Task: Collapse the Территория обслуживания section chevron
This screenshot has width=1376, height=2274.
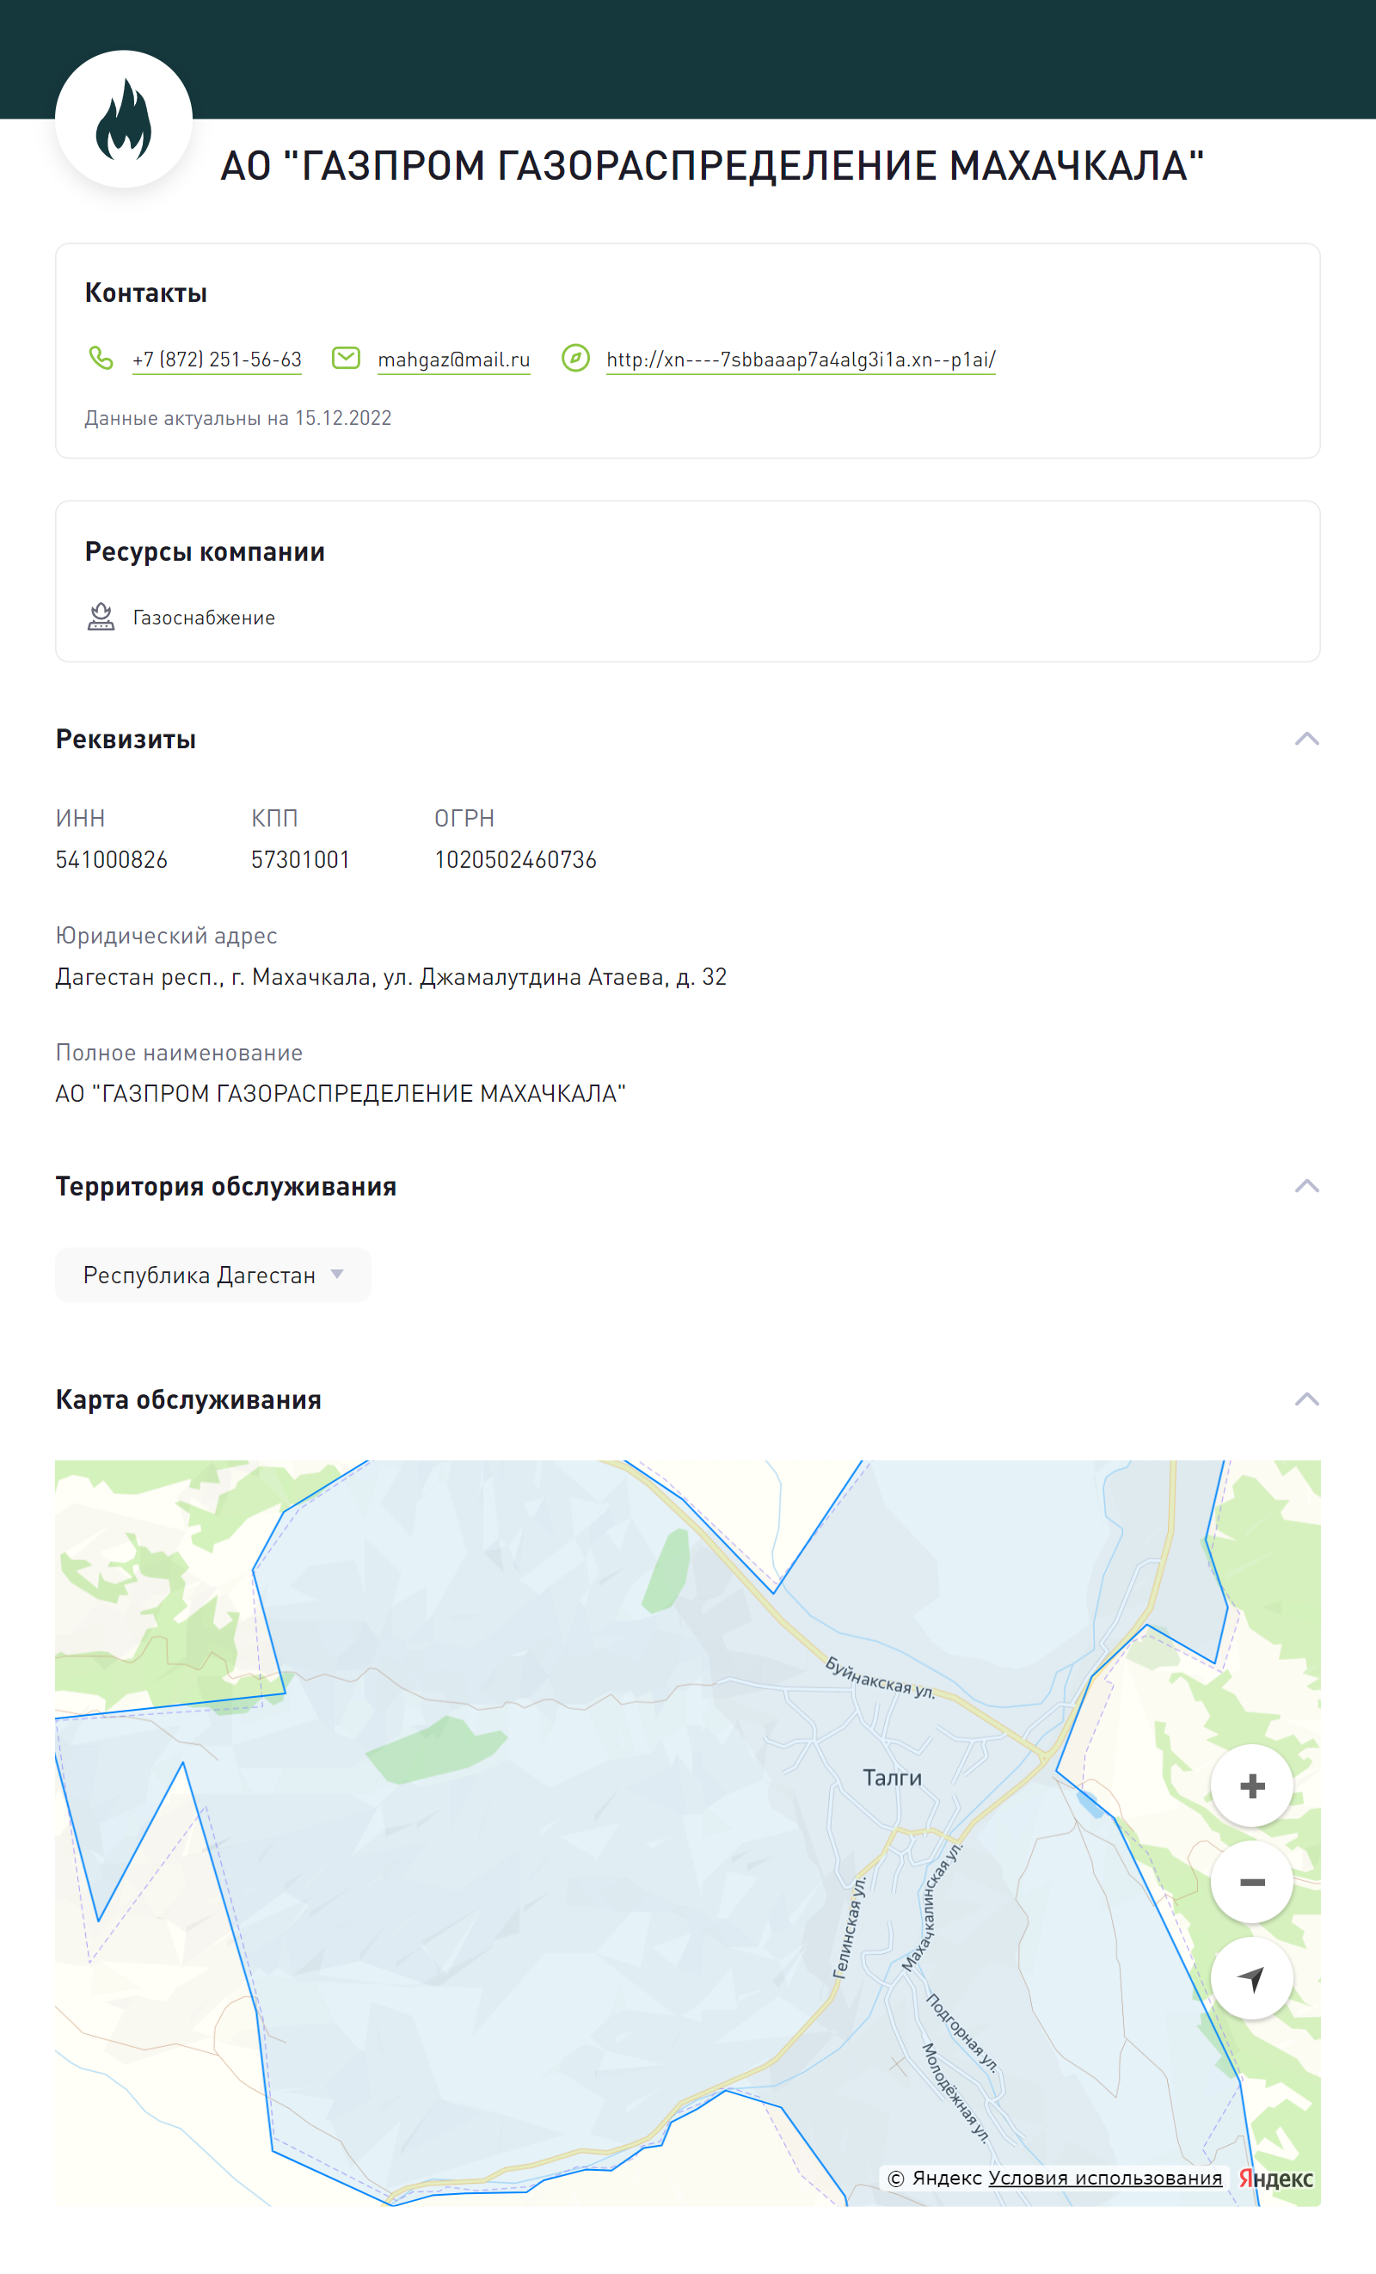Action: tap(1307, 1186)
